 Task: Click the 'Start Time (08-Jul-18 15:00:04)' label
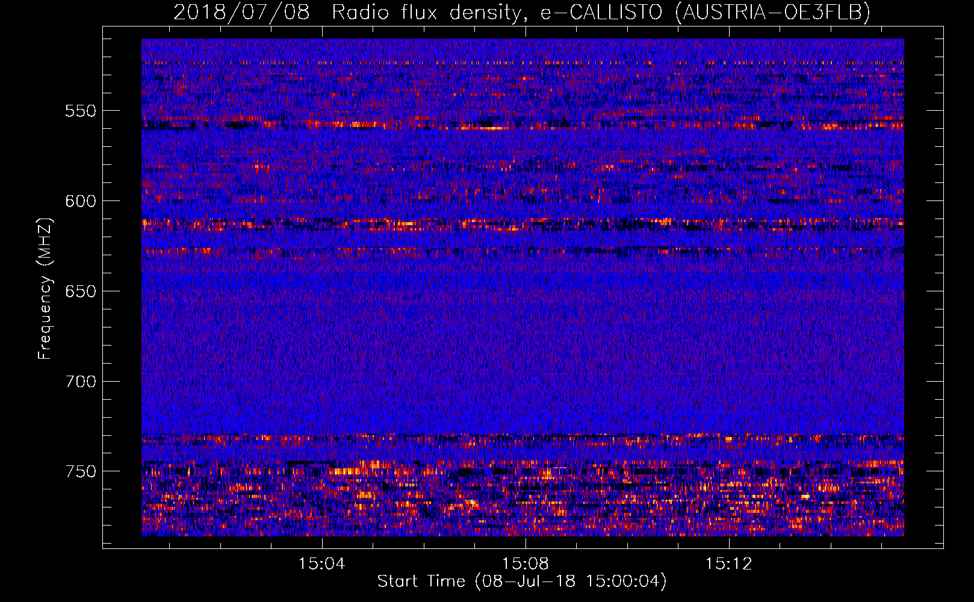coord(522,582)
